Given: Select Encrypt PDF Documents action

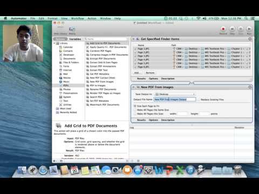Looking at the screenshot, I should pos(103,59).
